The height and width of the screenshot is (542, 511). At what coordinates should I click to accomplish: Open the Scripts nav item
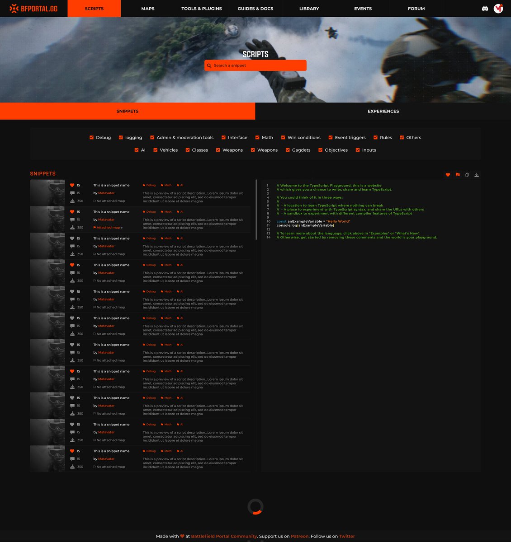pos(94,9)
